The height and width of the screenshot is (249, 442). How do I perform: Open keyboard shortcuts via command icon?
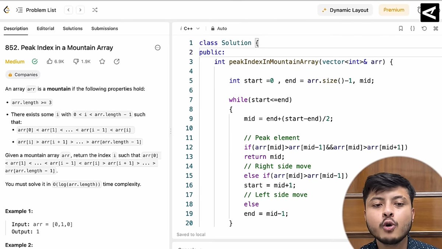tap(436, 28)
